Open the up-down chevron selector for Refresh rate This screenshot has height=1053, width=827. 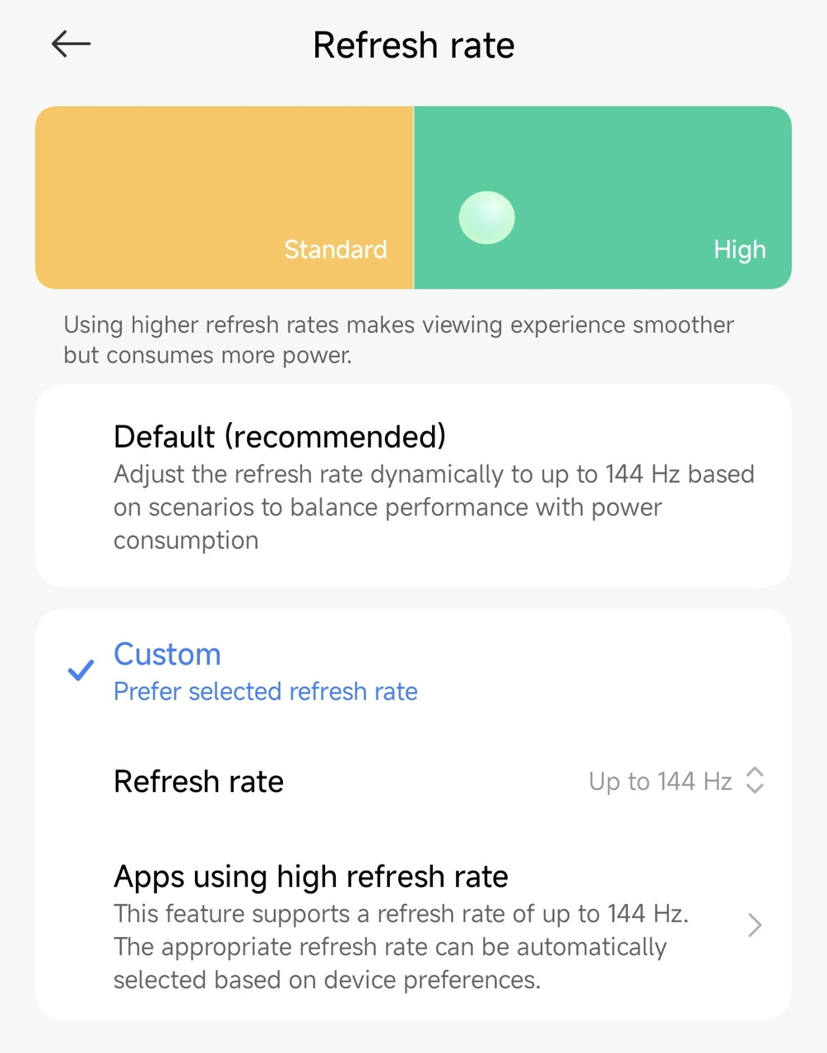click(755, 781)
